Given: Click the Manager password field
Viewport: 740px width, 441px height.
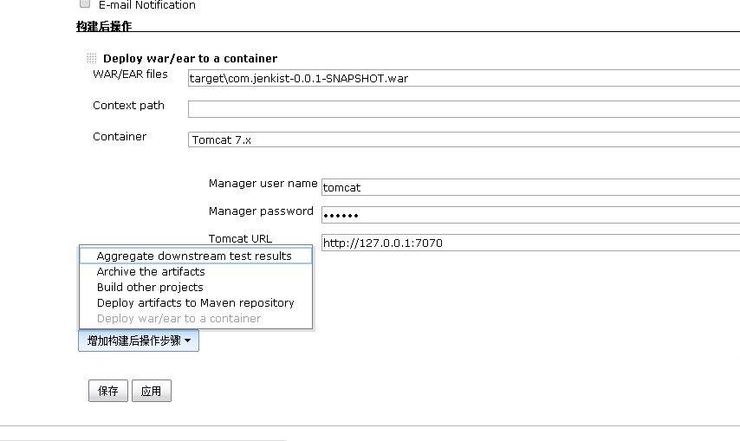Looking at the screenshot, I should (x=530, y=215).
